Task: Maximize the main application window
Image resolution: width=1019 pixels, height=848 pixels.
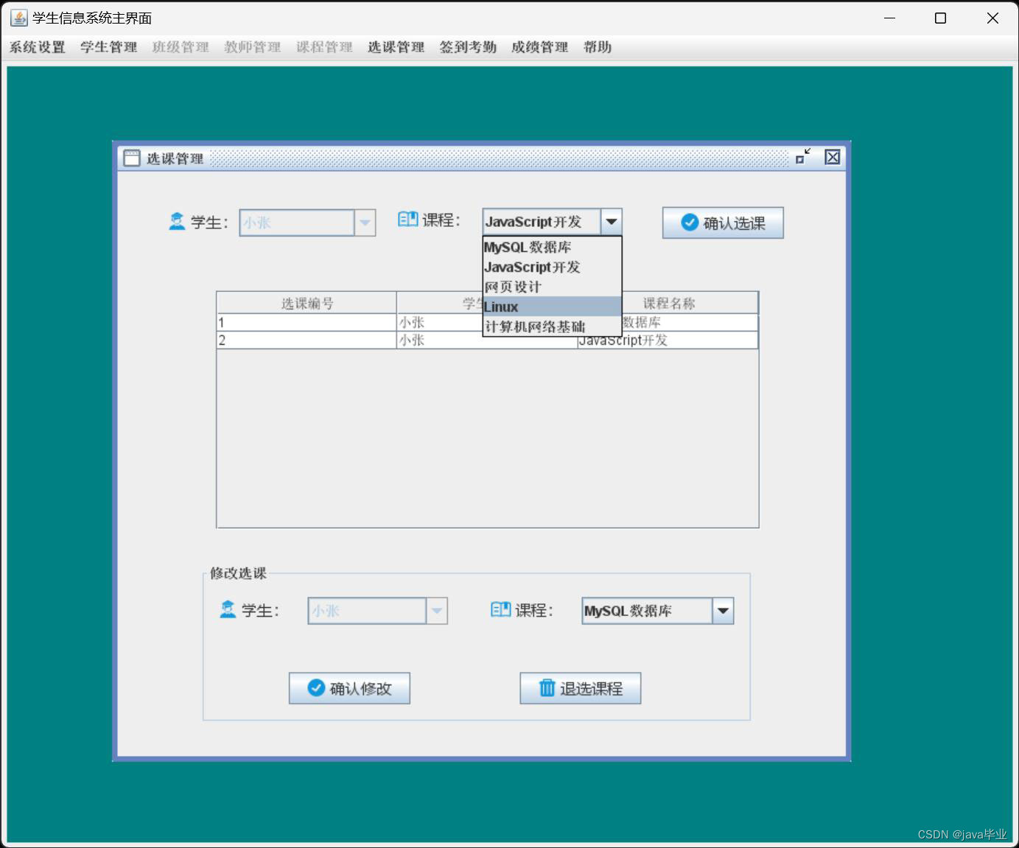Action: pyautogui.click(x=941, y=18)
